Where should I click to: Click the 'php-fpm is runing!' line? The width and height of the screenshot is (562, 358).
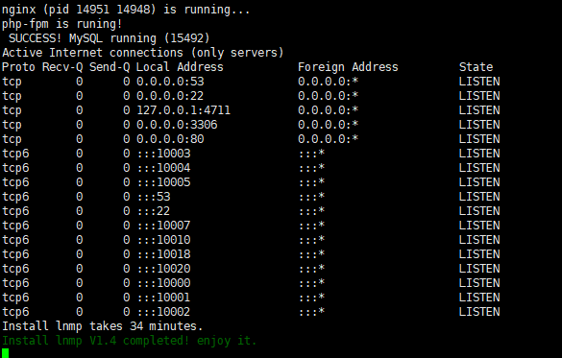[x=62, y=24]
